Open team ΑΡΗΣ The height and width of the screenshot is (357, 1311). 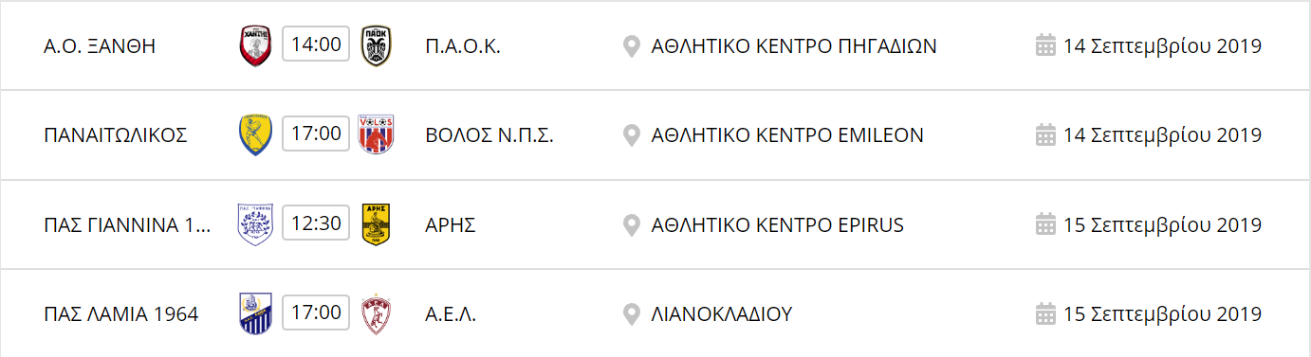(x=451, y=225)
